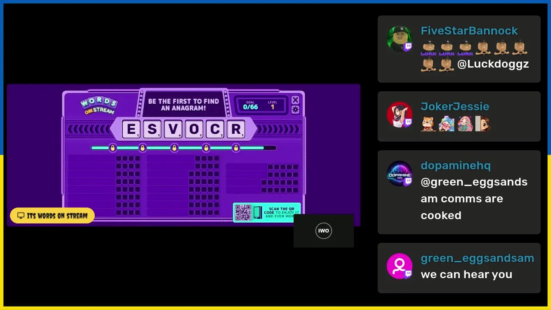Click the first lock icon on progress bar
551x310 pixels.
(112, 148)
